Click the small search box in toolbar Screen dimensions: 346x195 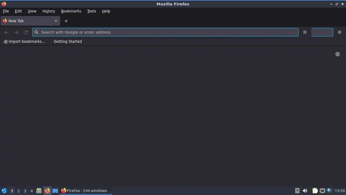point(322,32)
